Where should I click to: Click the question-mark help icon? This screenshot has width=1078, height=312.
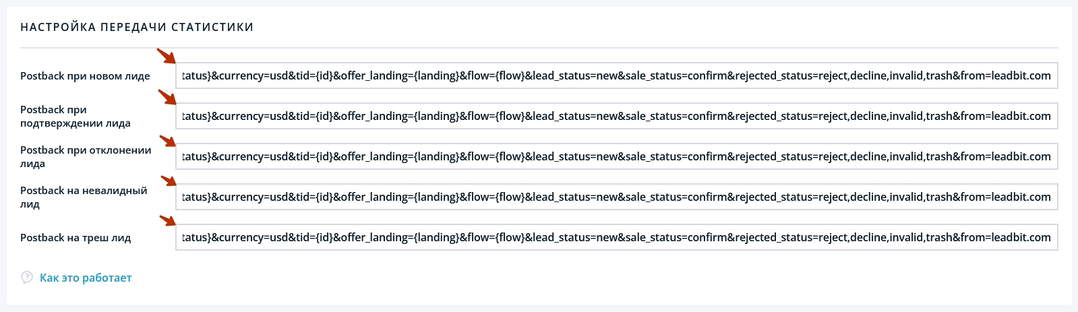[27, 277]
